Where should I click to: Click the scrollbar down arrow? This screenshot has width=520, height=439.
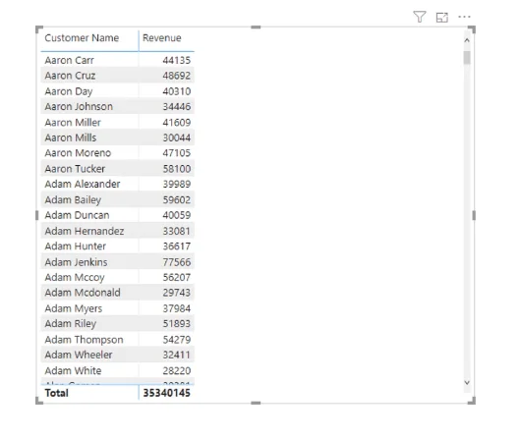coord(467,383)
